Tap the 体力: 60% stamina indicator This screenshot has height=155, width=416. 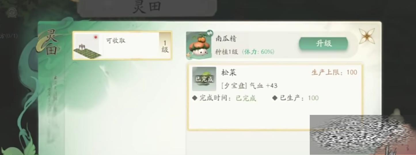coord(258,52)
